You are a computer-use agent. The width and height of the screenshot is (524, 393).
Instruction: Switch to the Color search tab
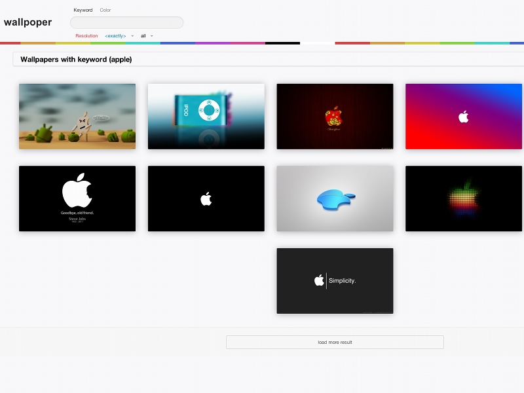tap(105, 10)
